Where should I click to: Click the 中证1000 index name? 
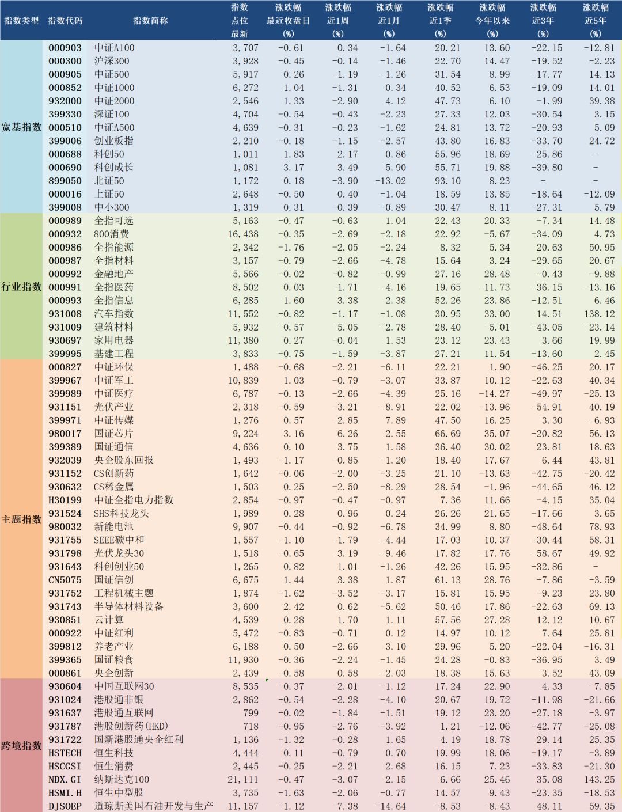coord(114,88)
